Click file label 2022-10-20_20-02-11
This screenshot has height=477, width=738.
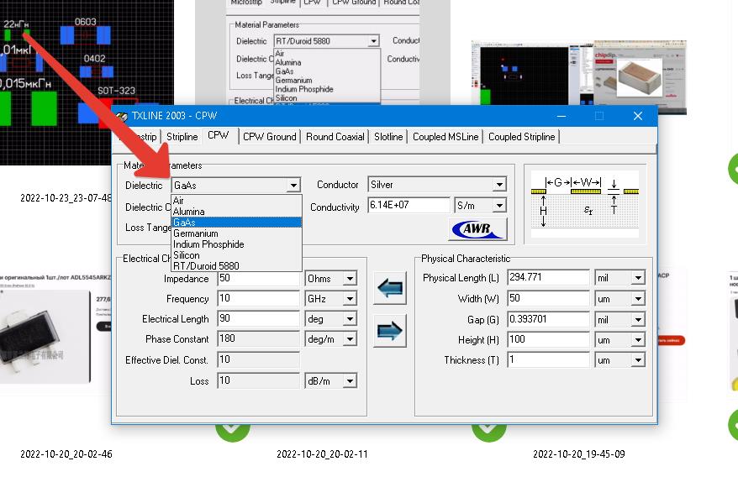tap(322, 454)
